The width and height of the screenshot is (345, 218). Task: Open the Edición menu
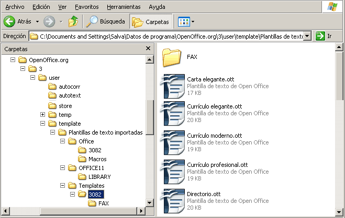[x=41, y=7]
